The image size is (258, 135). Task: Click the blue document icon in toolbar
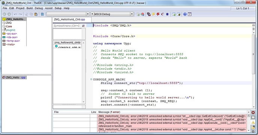pos(42,14)
